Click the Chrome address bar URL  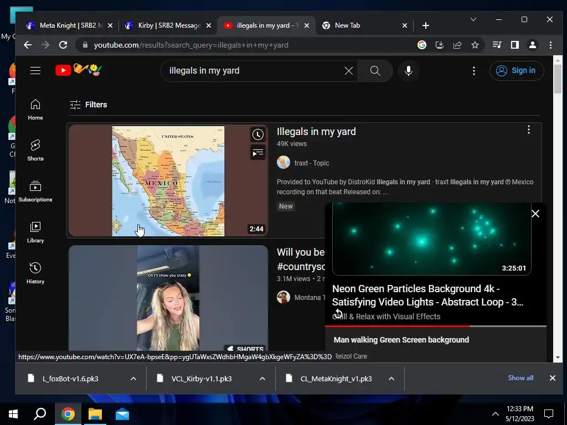tap(191, 45)
